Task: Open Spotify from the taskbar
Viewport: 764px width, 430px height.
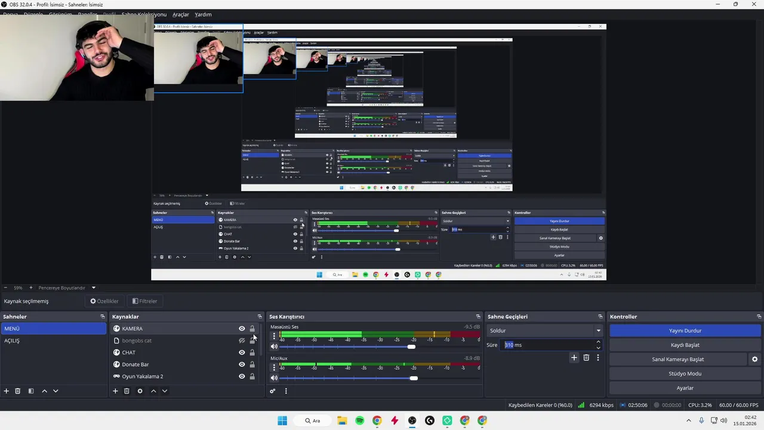Action: coord(359,420)
